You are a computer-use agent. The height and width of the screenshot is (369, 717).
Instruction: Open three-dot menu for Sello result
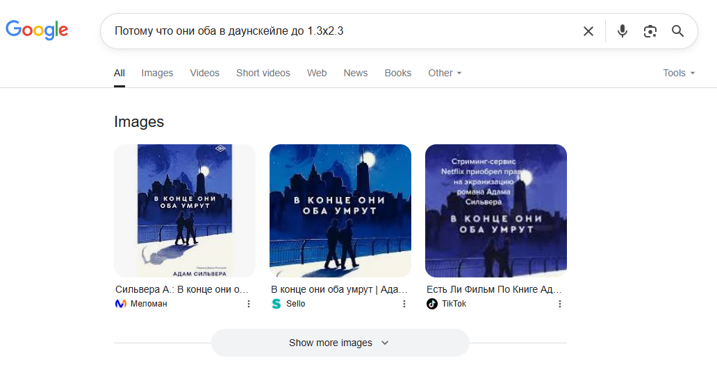coord(404,304)
